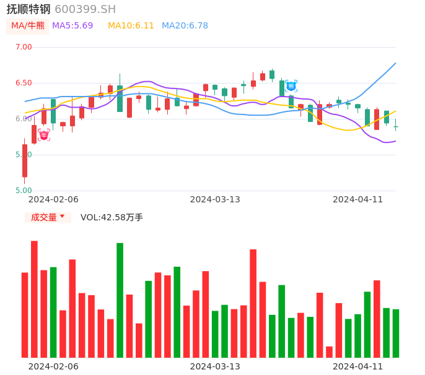Screen dimensions: 425x375
Task: Click the stock name 抚顺特钢
Action: click(28, 9)
